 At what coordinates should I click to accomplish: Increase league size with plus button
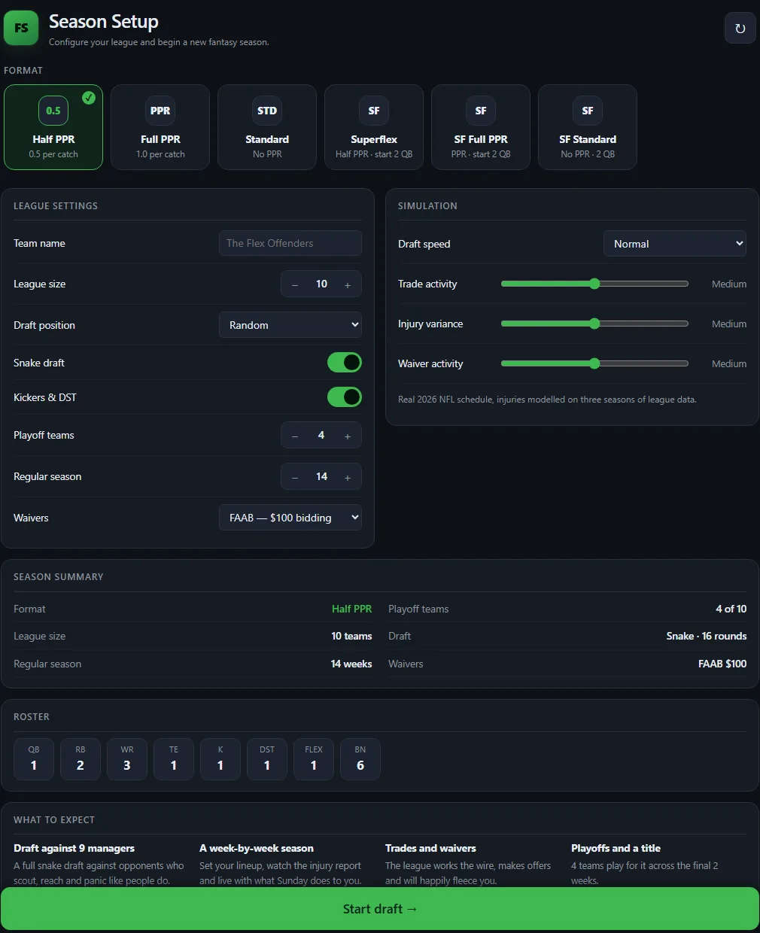click(x=348, y=284)
